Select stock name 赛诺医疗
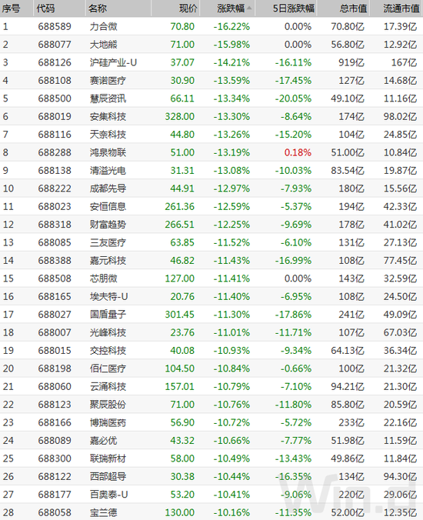Viewport: 423px width, 520px height. click(108, 81)
